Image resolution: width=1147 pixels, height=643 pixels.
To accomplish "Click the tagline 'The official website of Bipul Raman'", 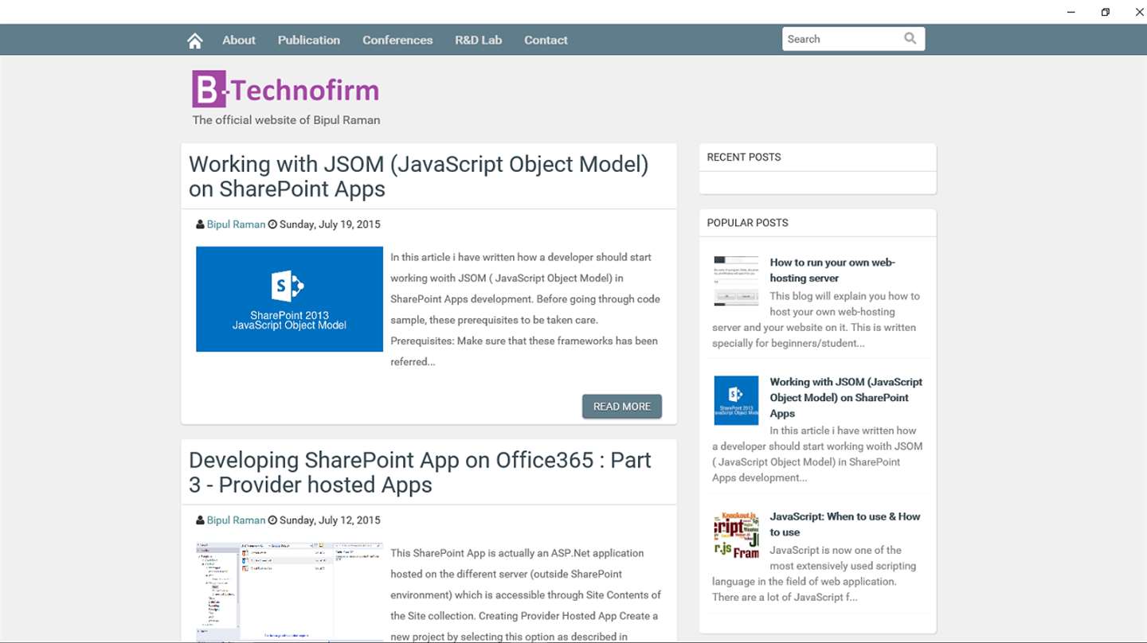I will click(286, 120).
